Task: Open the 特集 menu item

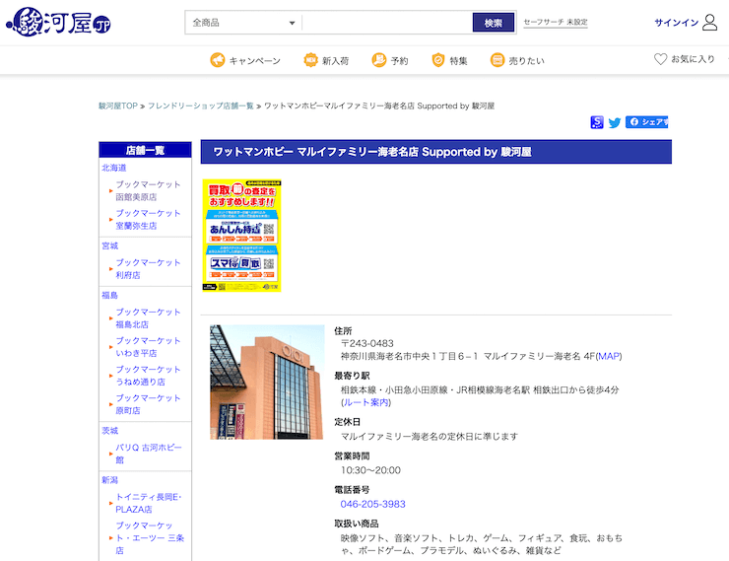Action: tap(458, 61)
